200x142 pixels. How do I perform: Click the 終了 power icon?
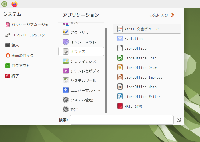pyautogui.click(x=8, y=76)
